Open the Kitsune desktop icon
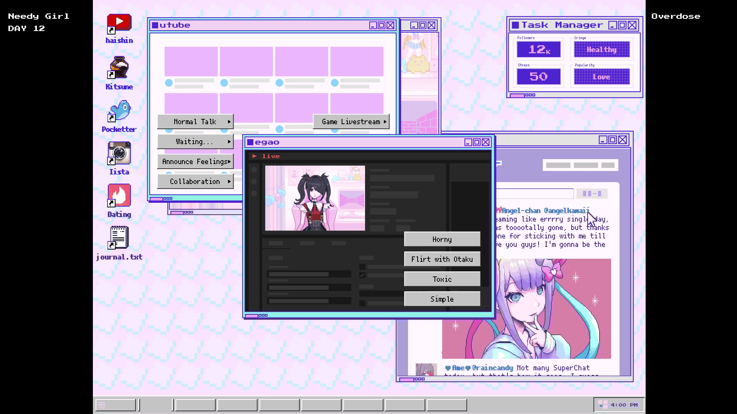Image resolution: width=737 pixels, height=414 pixels. (119, 68)
